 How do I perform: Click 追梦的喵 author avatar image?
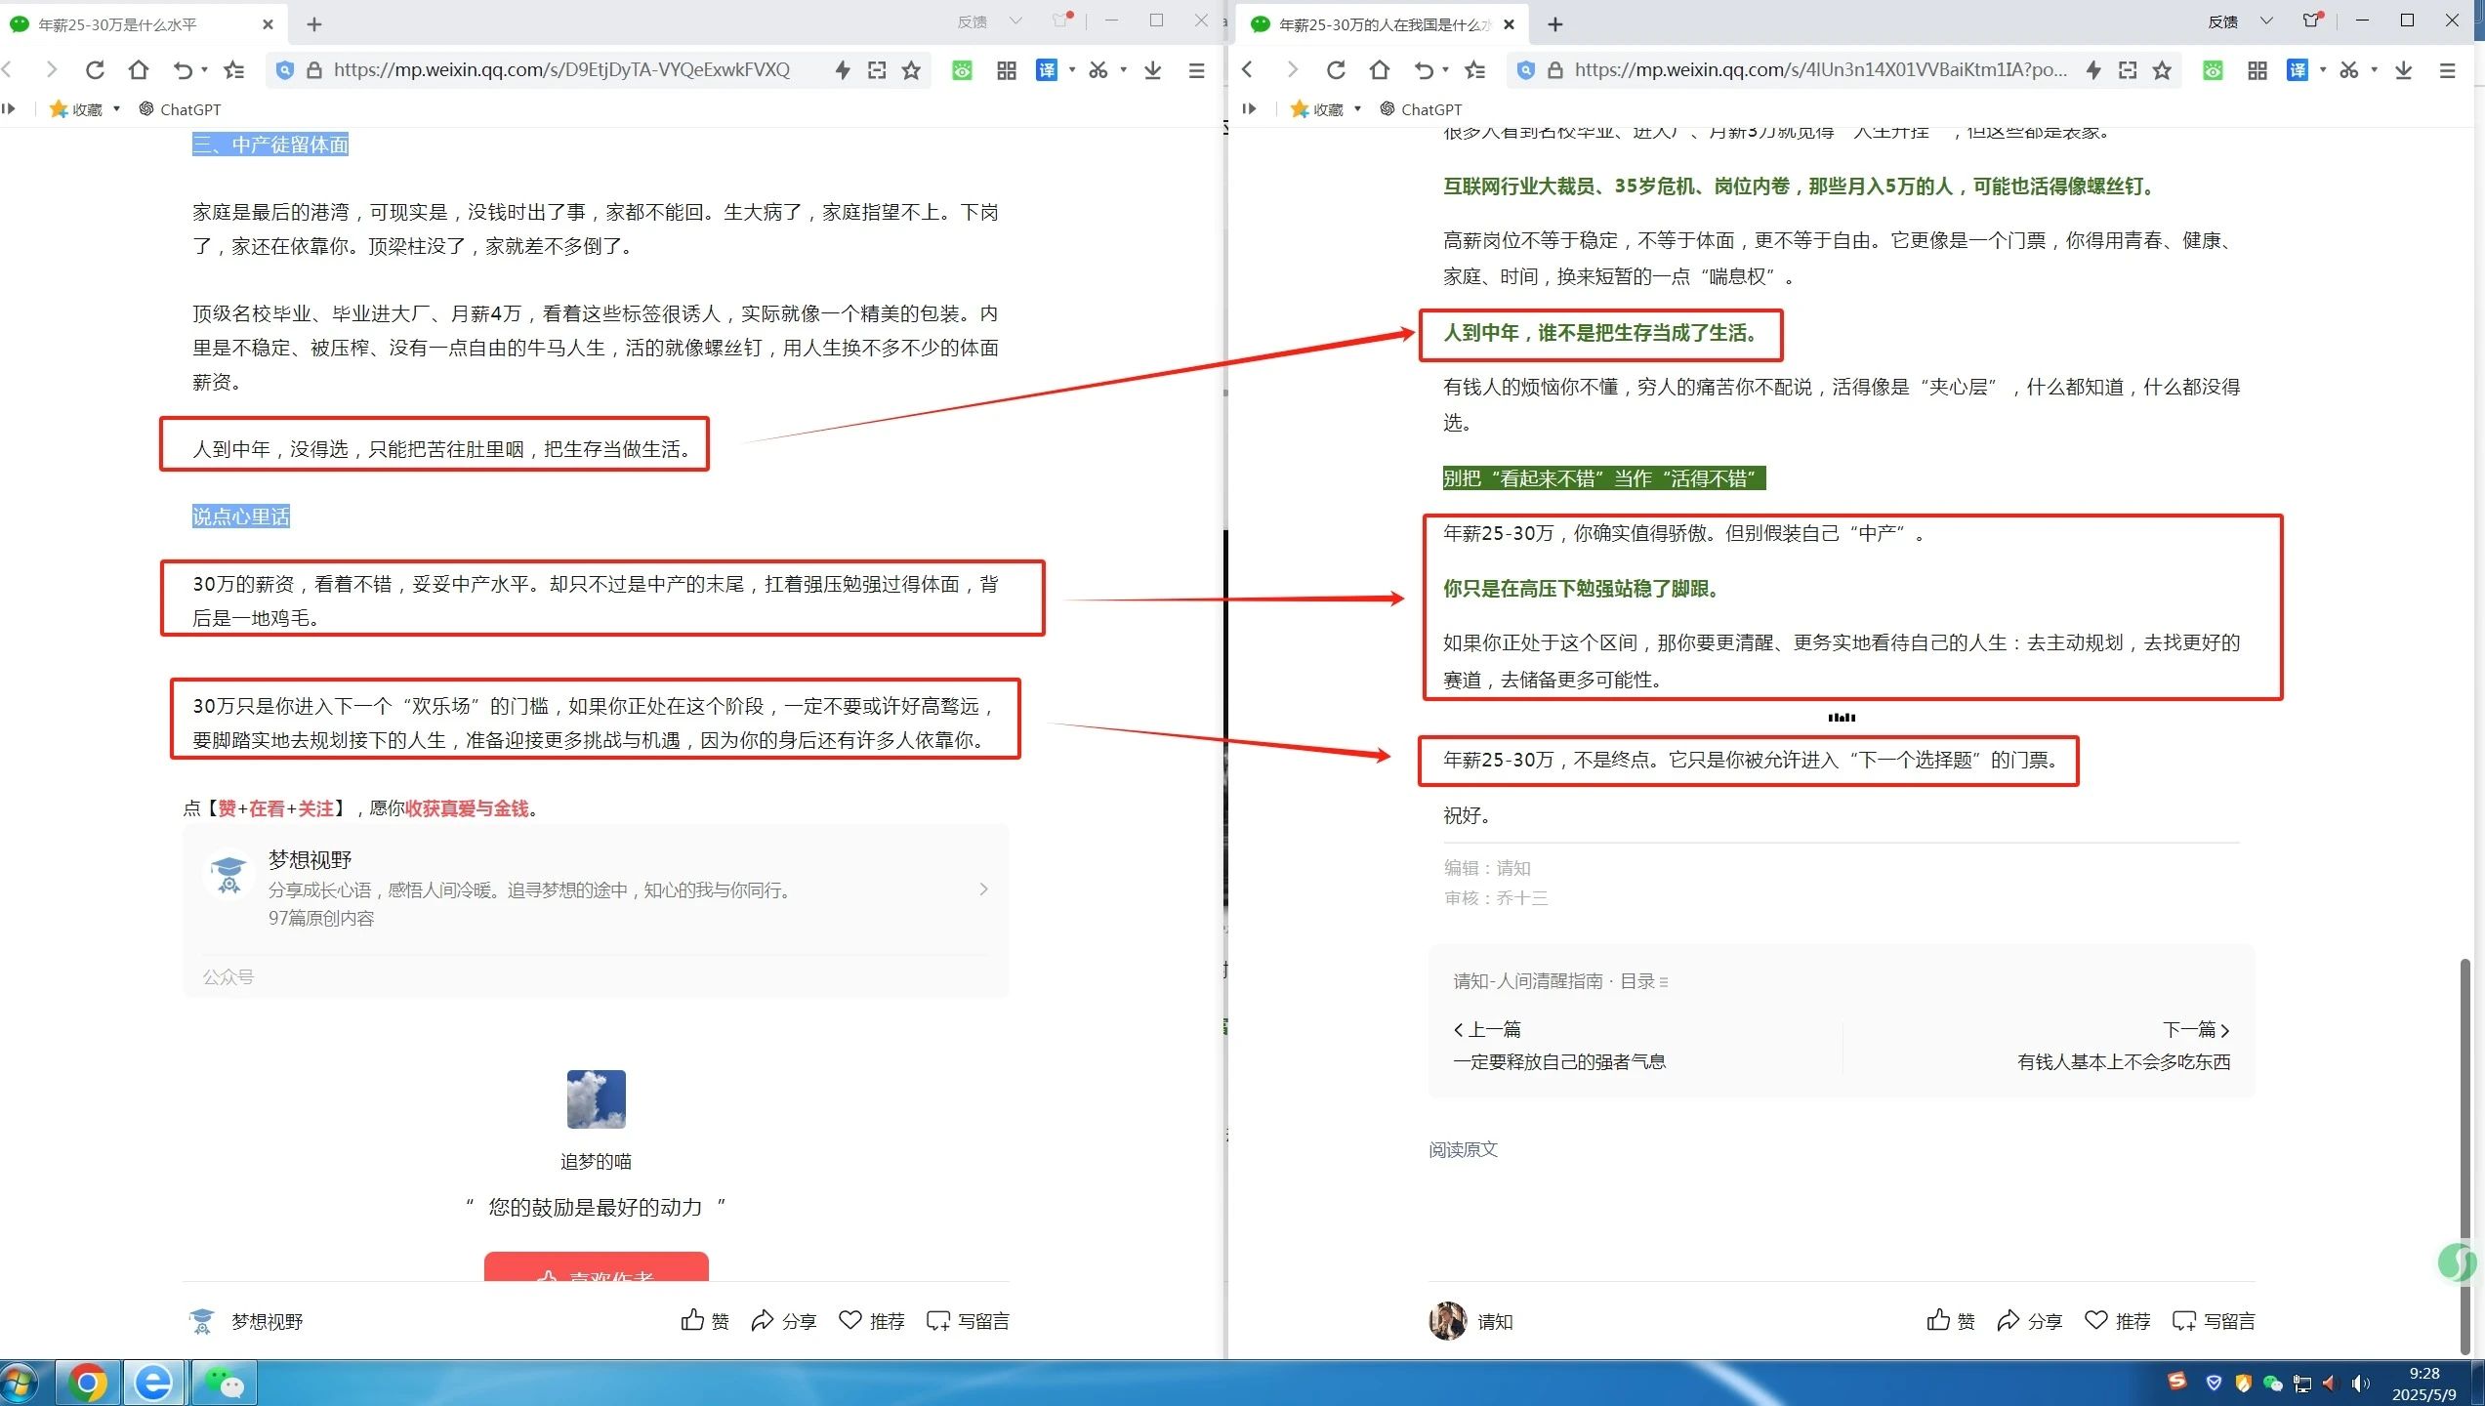coord(596,1099)
